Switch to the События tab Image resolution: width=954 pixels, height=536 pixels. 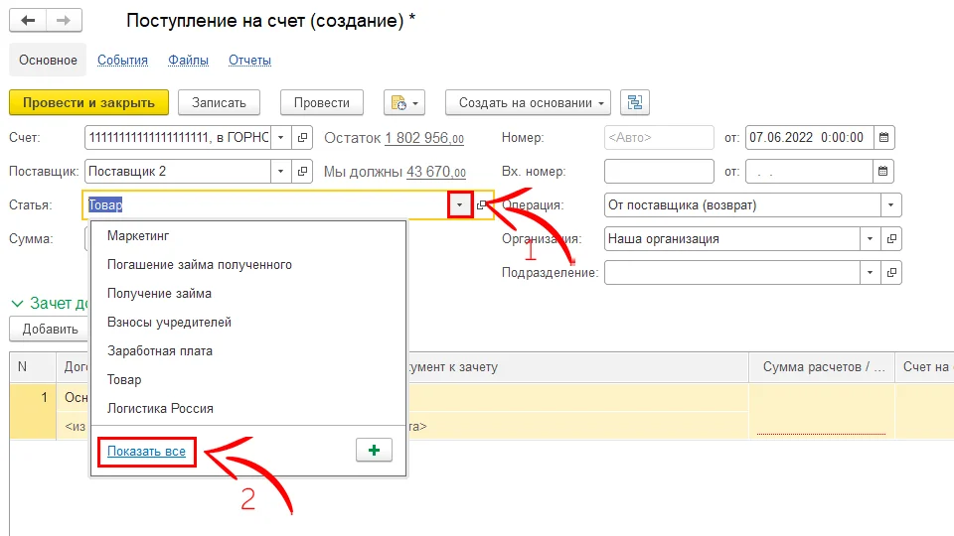click(122, 61)
